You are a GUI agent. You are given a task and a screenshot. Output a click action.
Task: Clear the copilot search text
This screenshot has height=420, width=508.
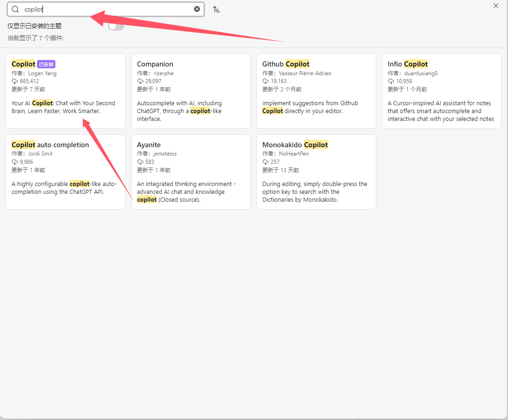(x=197, y=9)
